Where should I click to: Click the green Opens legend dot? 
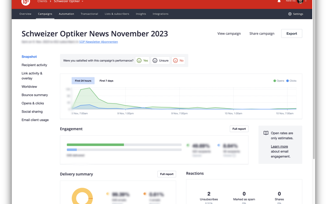pos(275,81)
